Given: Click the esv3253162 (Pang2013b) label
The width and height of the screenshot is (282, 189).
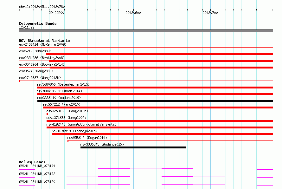Looking at the screenshot, I should coord(67,111).
